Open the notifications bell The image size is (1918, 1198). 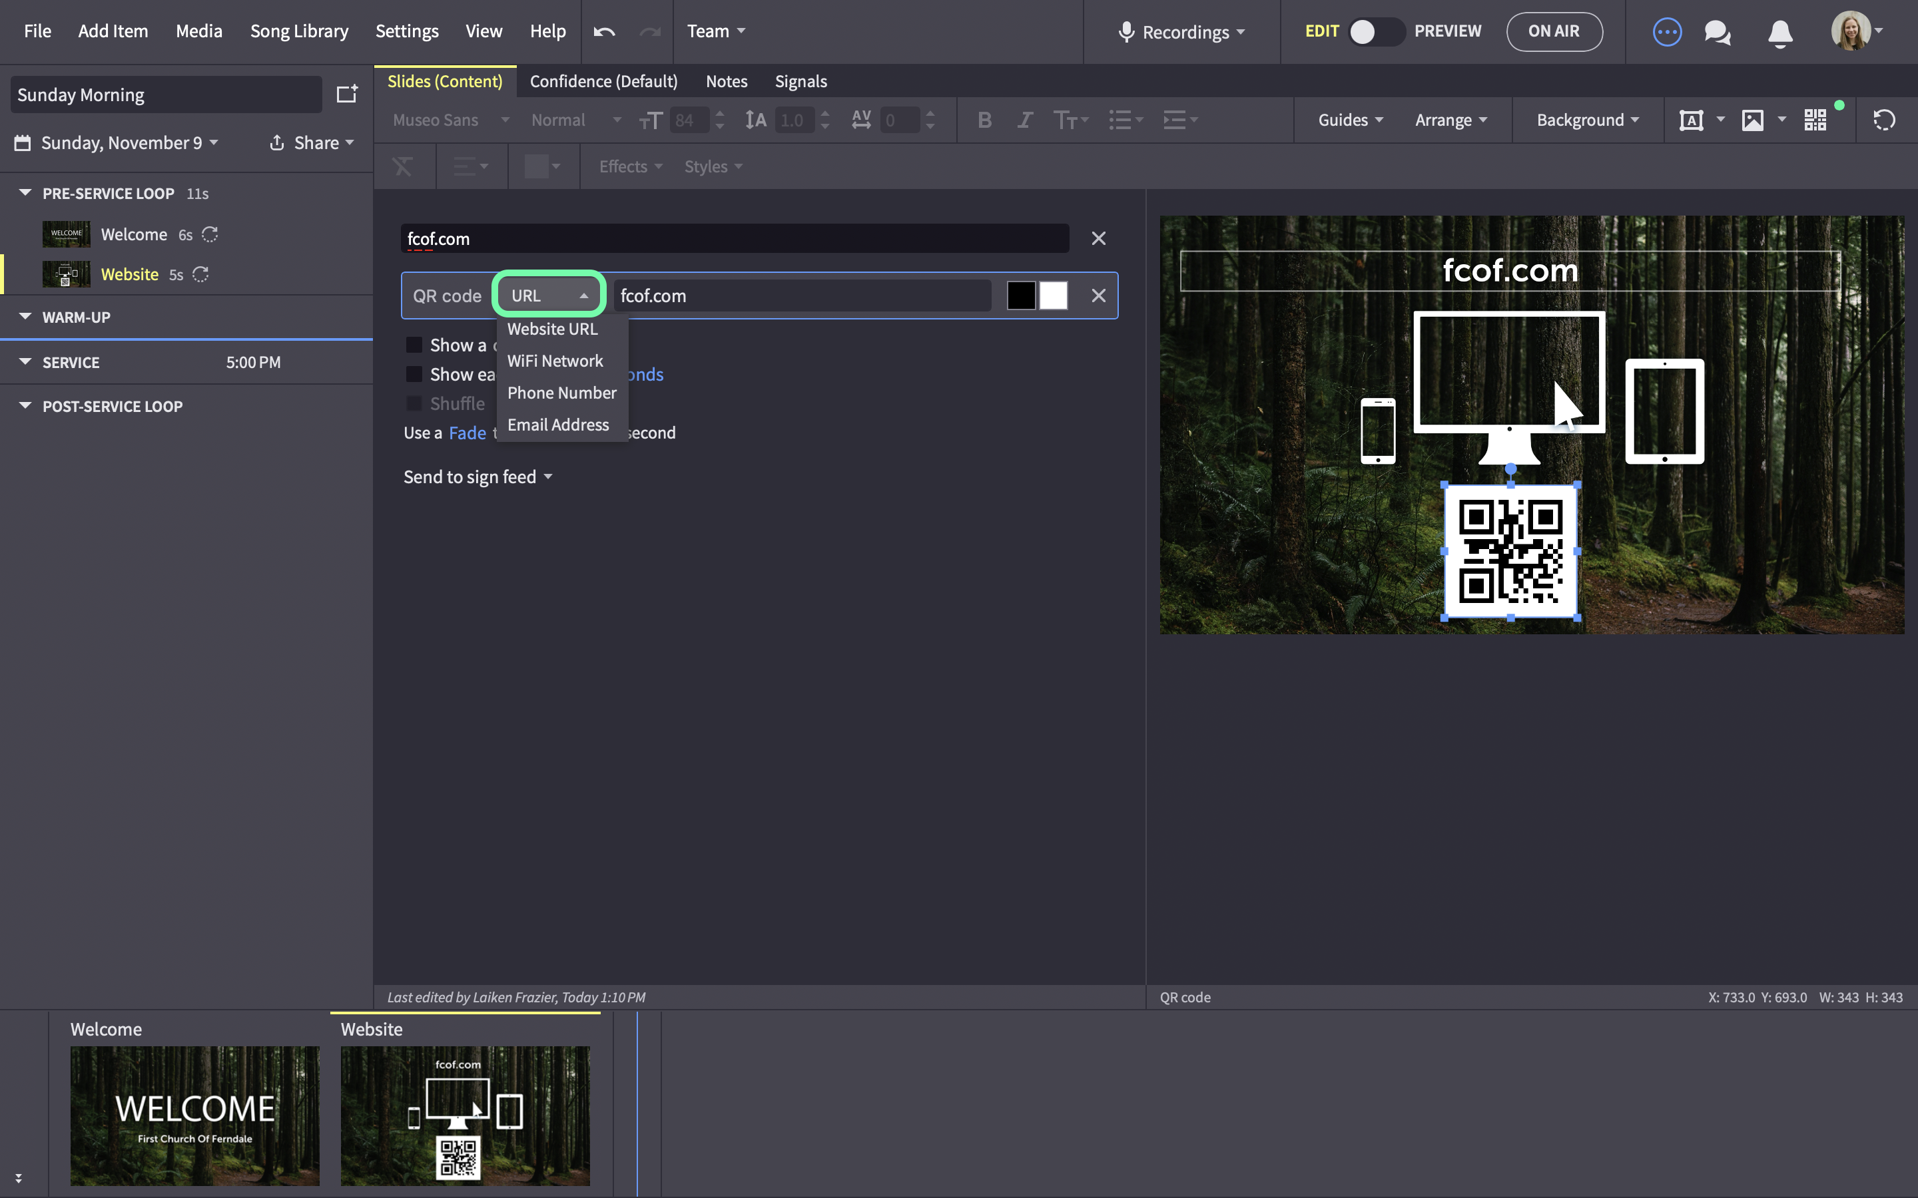click(1780, 33)
